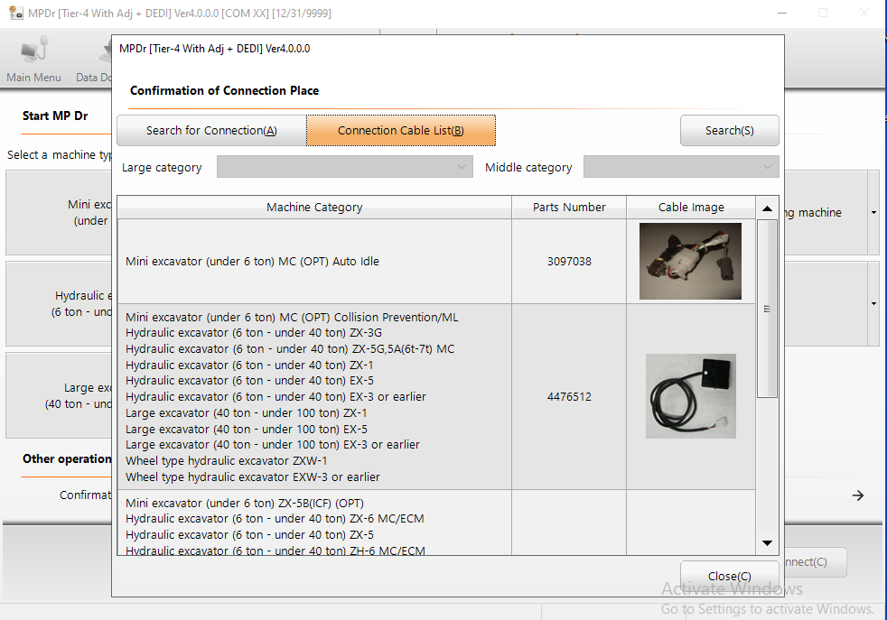
Task: Click the Parts Number column header
Action: click(569, 208)
